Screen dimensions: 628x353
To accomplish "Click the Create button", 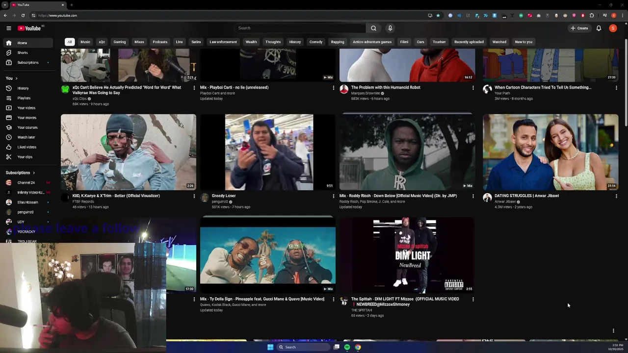I will [579, 28].
